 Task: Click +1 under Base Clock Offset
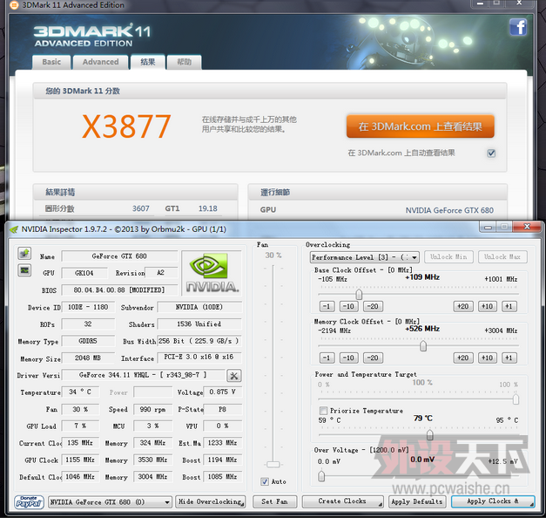click(x=509, y=306)
